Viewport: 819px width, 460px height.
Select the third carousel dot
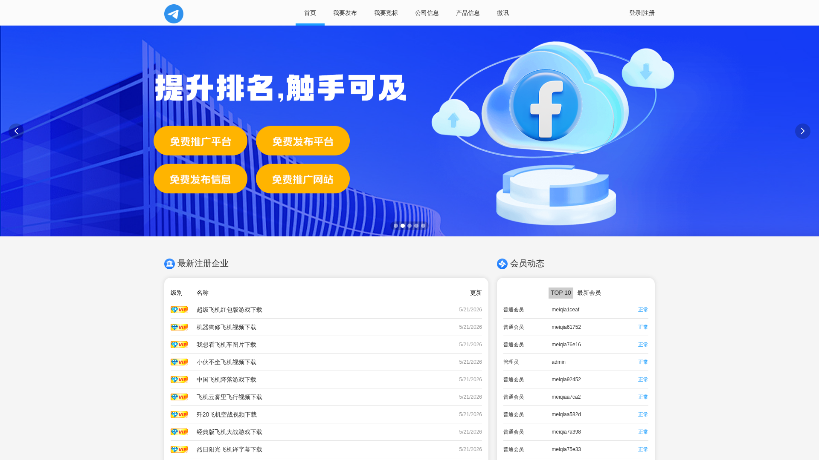pyautogui.click(x=409, y=226)
